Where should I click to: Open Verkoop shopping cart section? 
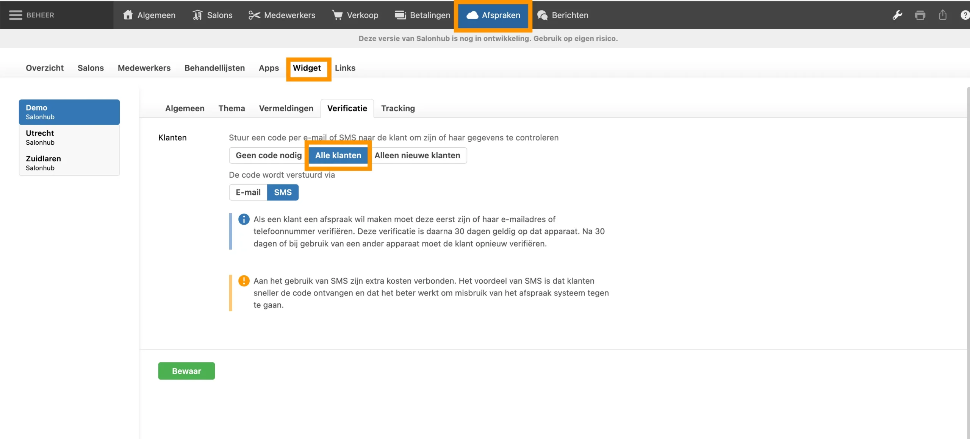coord(355,15)
